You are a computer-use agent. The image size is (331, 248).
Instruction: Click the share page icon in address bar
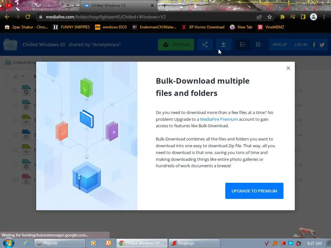pyautogui.click(x=259, y=17)
